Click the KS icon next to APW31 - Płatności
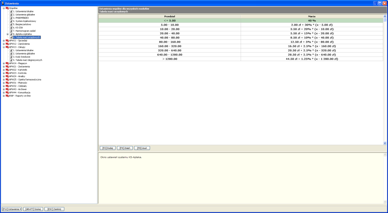 pos(7,83)
